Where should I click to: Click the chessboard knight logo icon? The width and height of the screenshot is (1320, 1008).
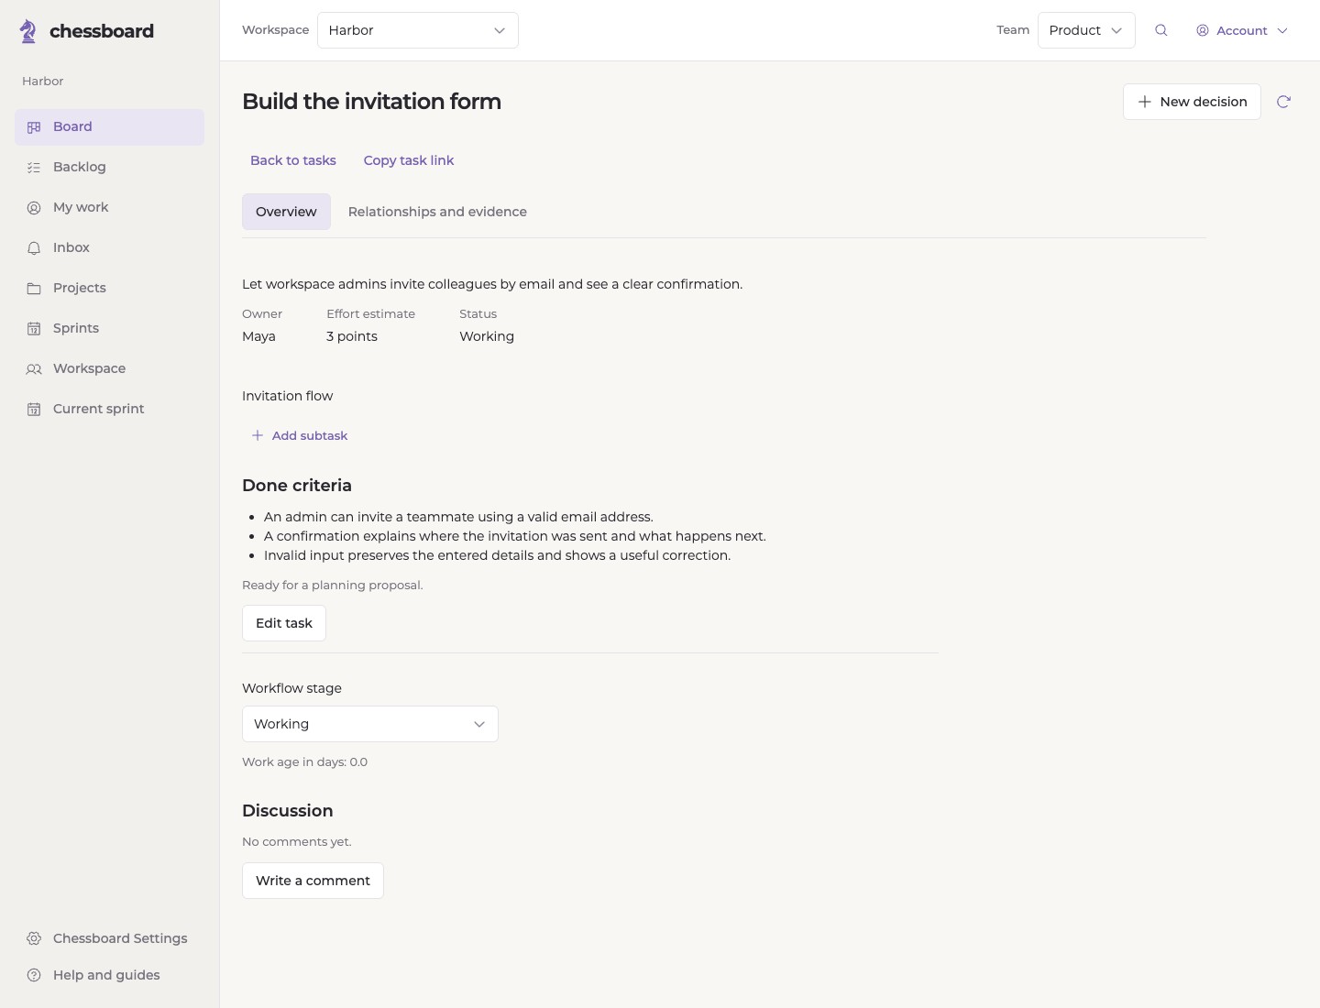tap(28, 31)
